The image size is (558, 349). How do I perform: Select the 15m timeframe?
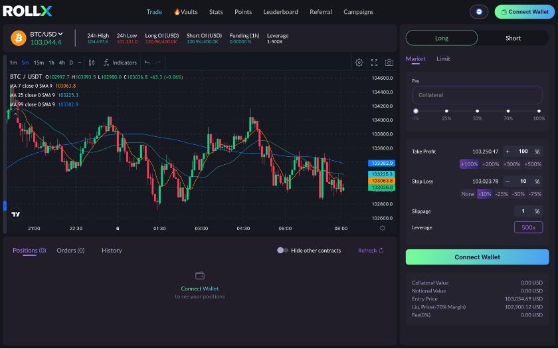(39, 62)
